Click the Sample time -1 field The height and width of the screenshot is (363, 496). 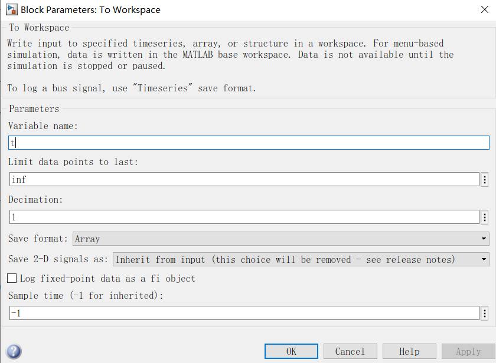[x=244, y=313]
